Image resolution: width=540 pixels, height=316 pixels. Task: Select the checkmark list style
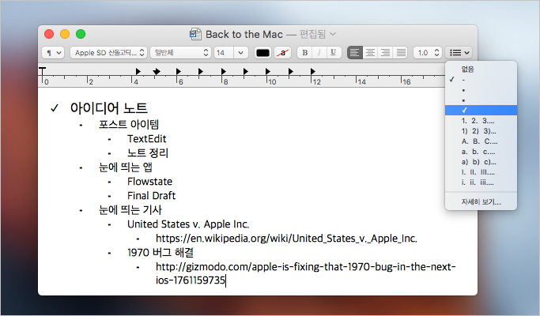tap(481, 110)
